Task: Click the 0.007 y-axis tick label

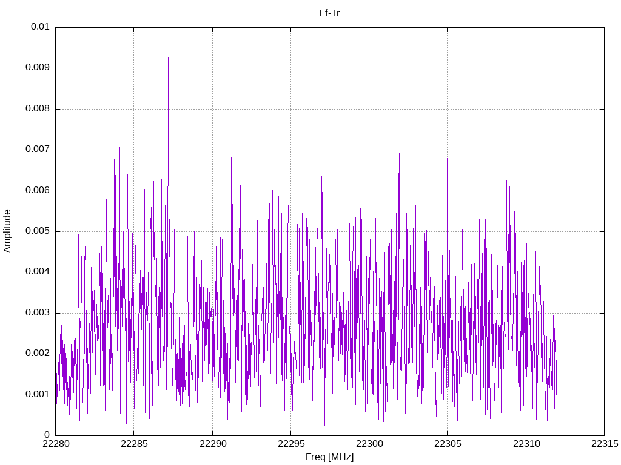Action: 38,150
